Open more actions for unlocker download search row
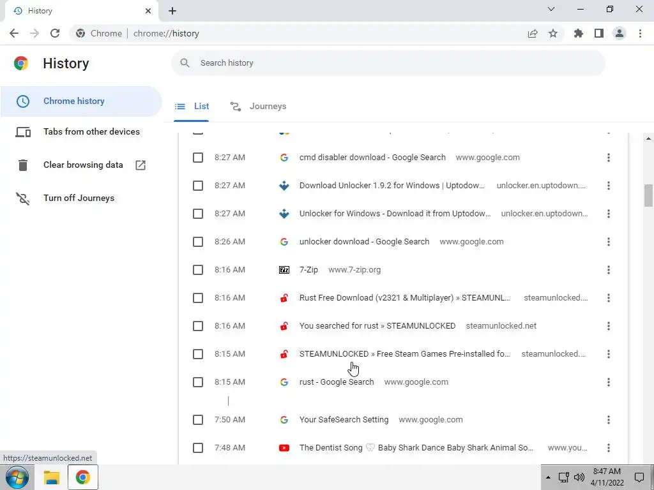This screenshot has height=490, width=654. point(609,242)
